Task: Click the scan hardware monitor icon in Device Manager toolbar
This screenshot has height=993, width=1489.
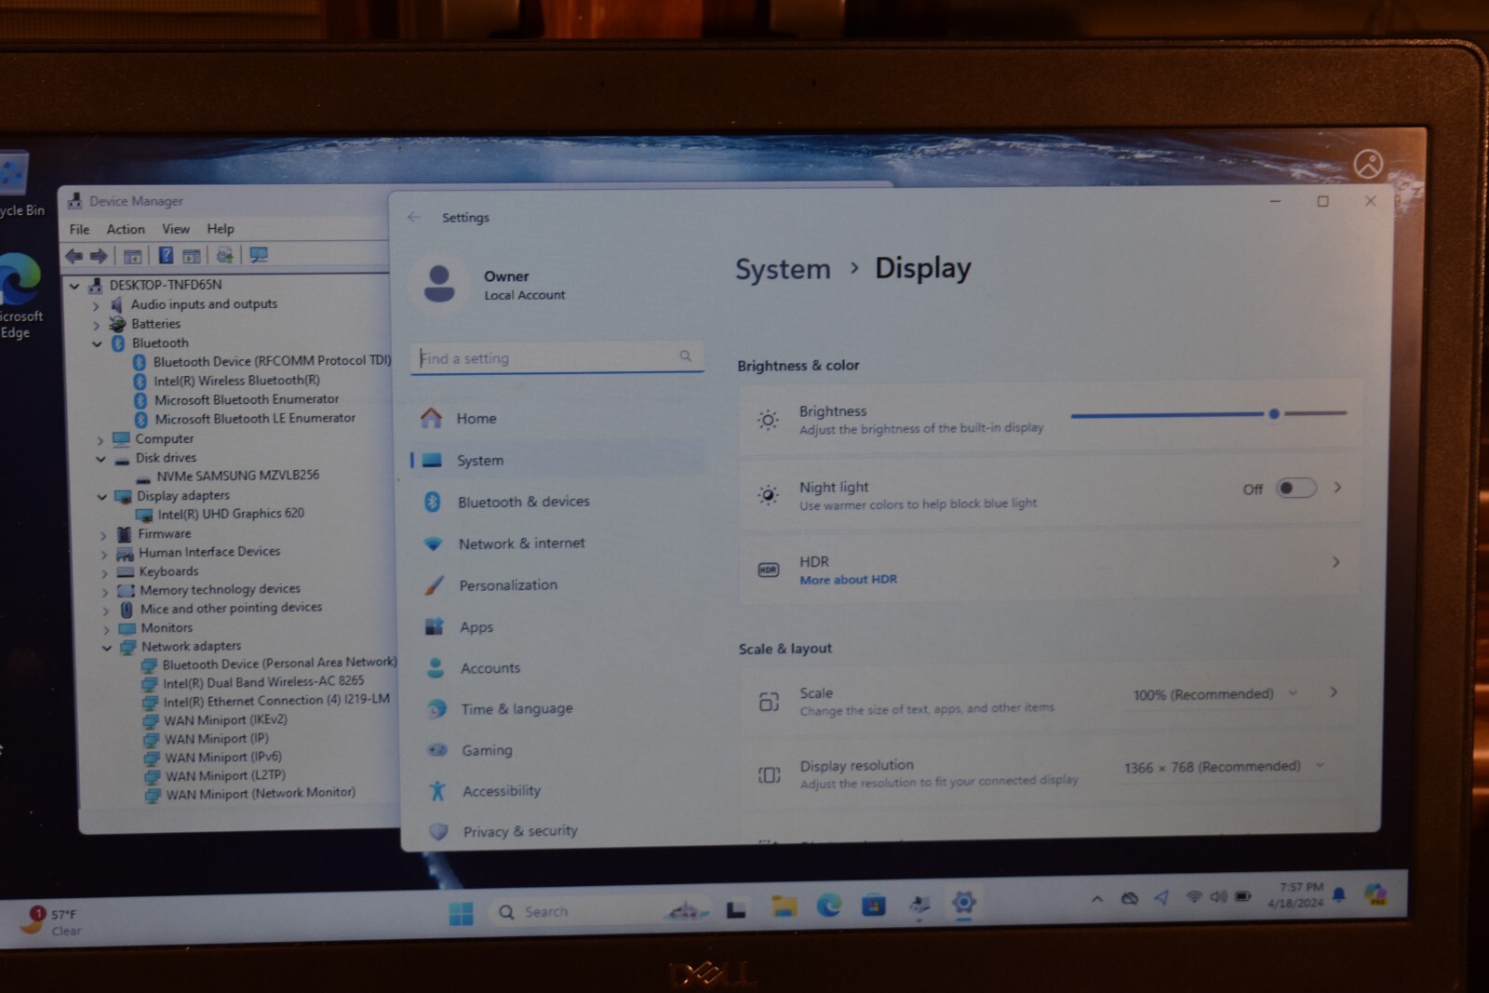Action: click(x=259, y=255)
